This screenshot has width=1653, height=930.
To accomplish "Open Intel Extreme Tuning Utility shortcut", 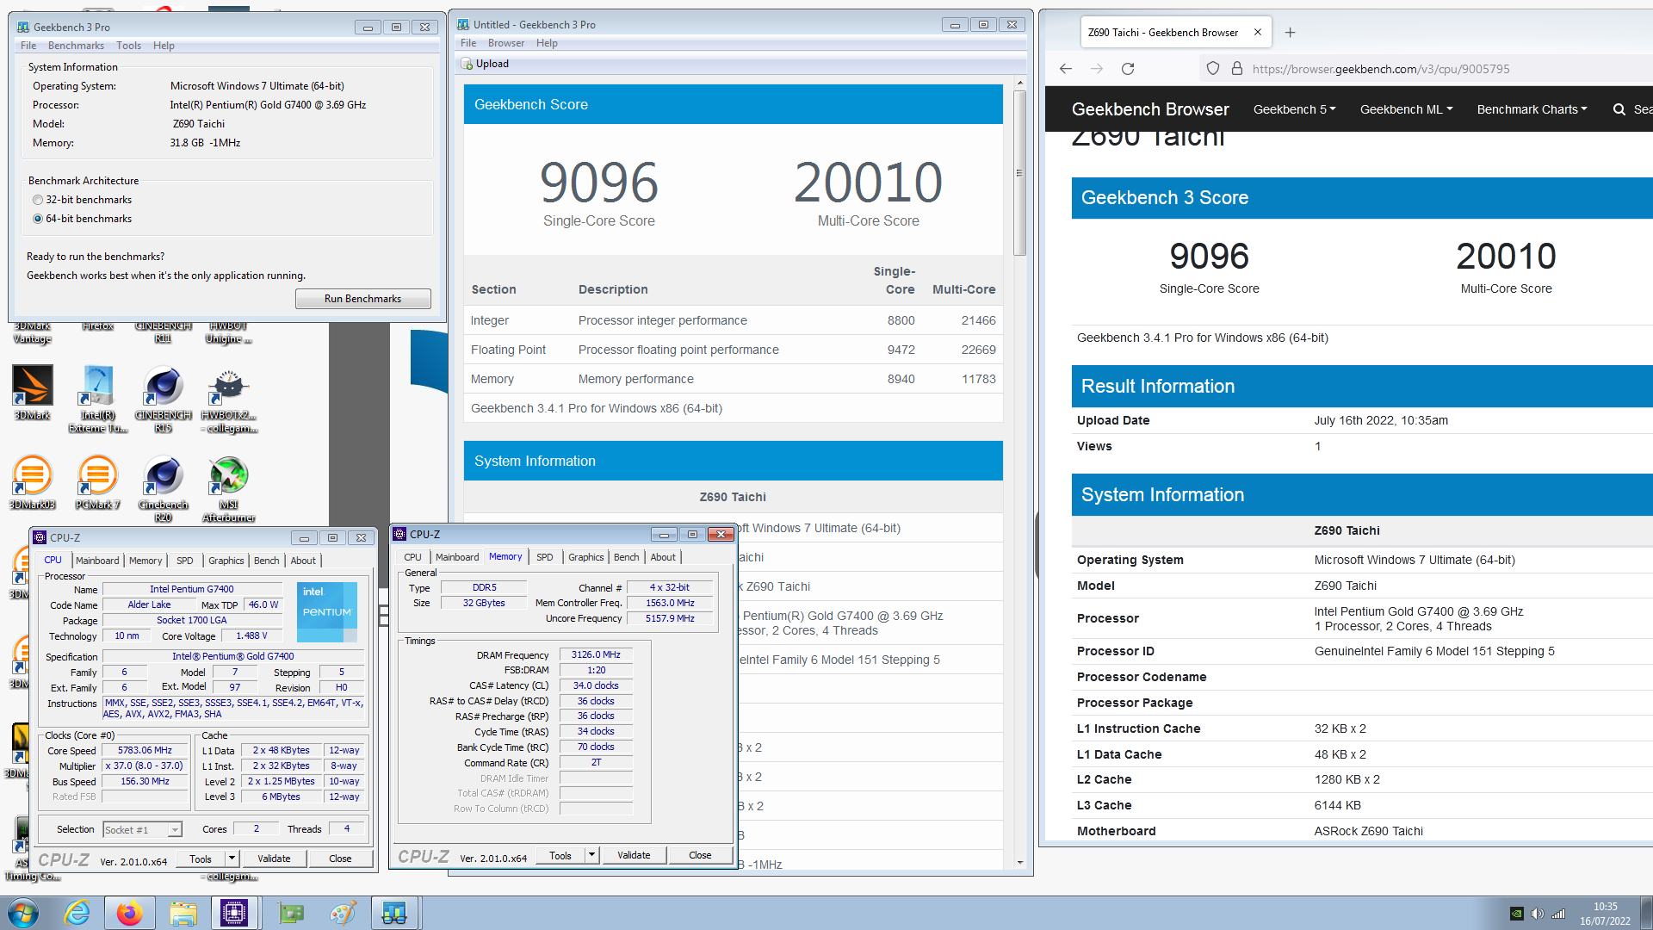I will 98,398.
